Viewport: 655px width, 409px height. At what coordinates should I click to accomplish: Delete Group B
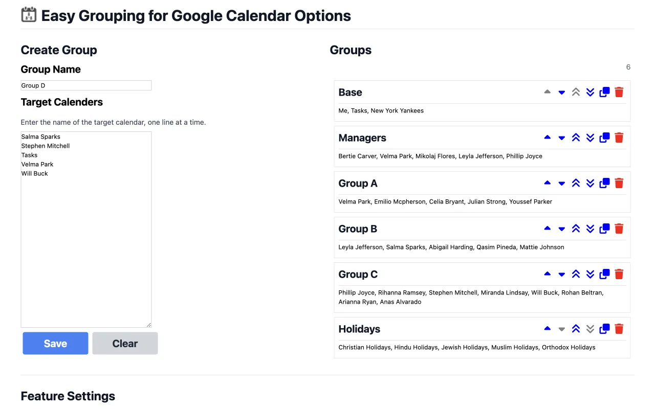(x=619, y=229)
